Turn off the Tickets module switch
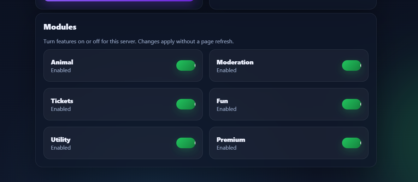This screenshot has height=182, width=418. 186,104
